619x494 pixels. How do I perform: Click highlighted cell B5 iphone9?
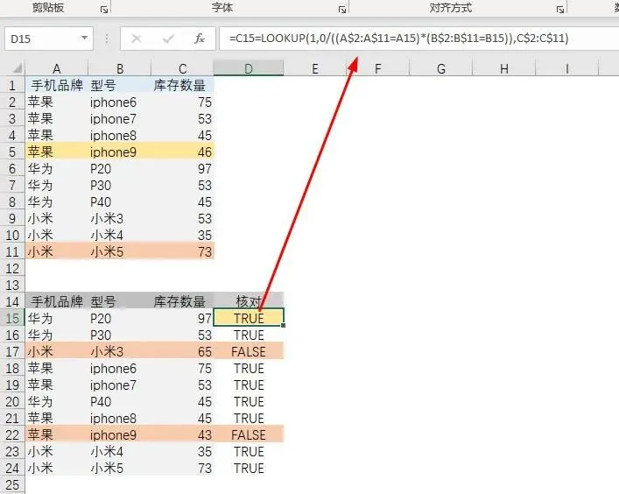pos(120,152)
